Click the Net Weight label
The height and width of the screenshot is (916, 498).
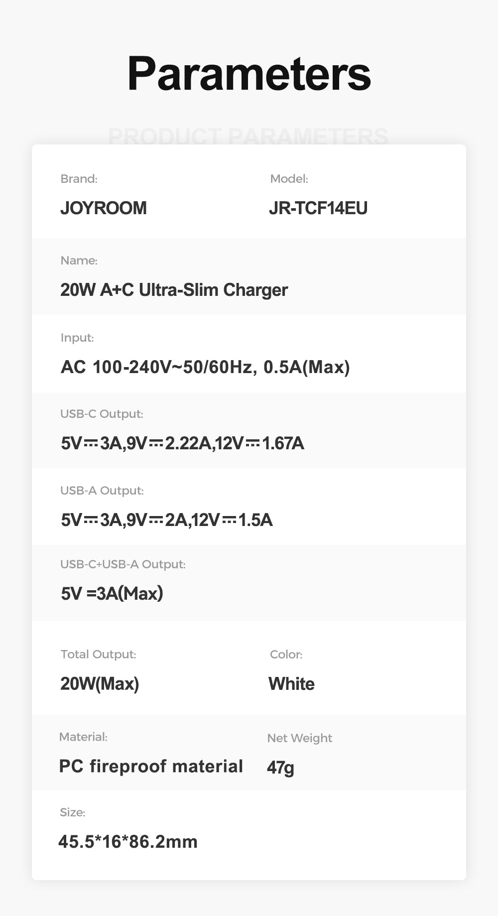point(299,738)
